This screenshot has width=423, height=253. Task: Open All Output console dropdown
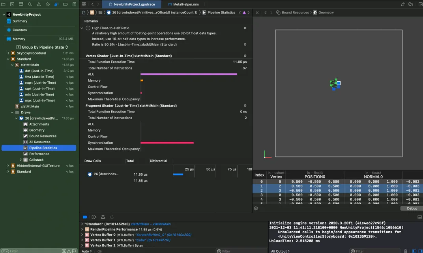tap(280, 251)
